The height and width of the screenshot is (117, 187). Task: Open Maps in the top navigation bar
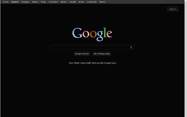(x=35, y=2)
